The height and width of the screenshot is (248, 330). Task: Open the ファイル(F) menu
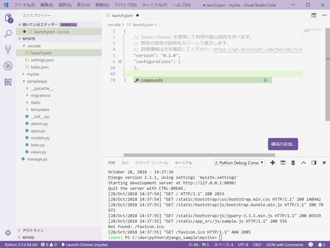[x=24, y=5]
